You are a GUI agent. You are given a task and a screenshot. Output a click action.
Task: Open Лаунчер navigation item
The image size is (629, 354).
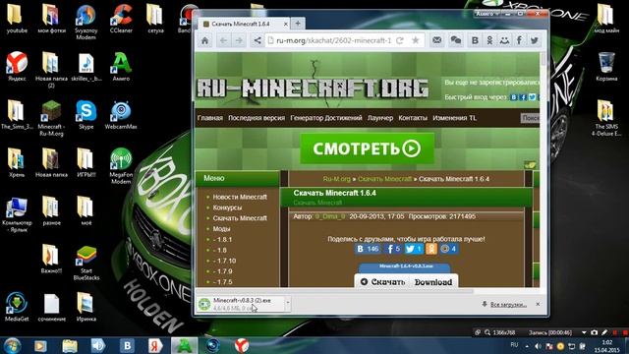(380, 118)
